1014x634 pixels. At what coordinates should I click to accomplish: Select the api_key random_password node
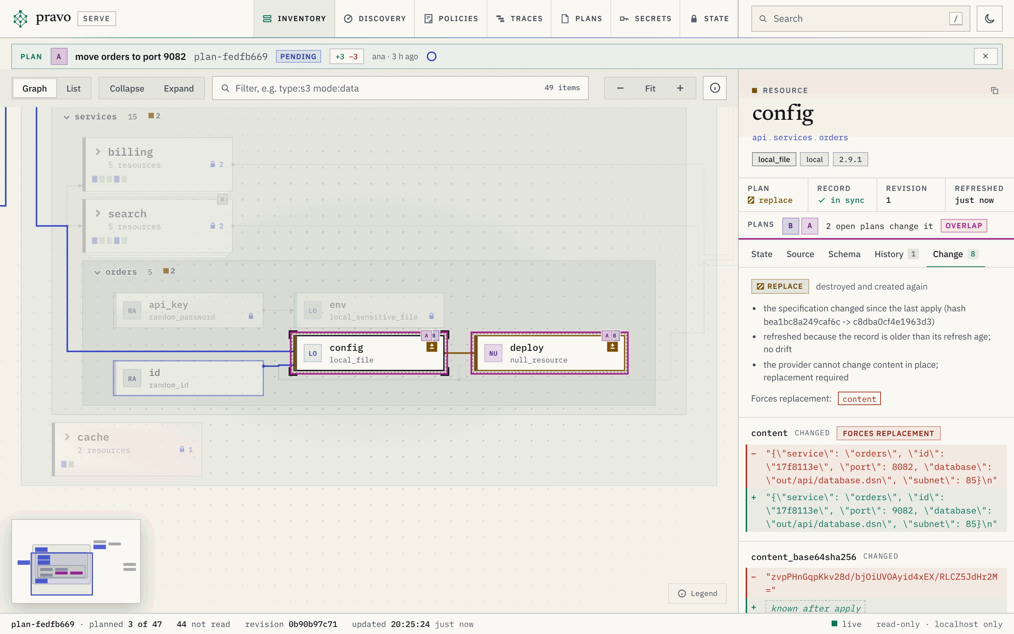coord(189,310)
